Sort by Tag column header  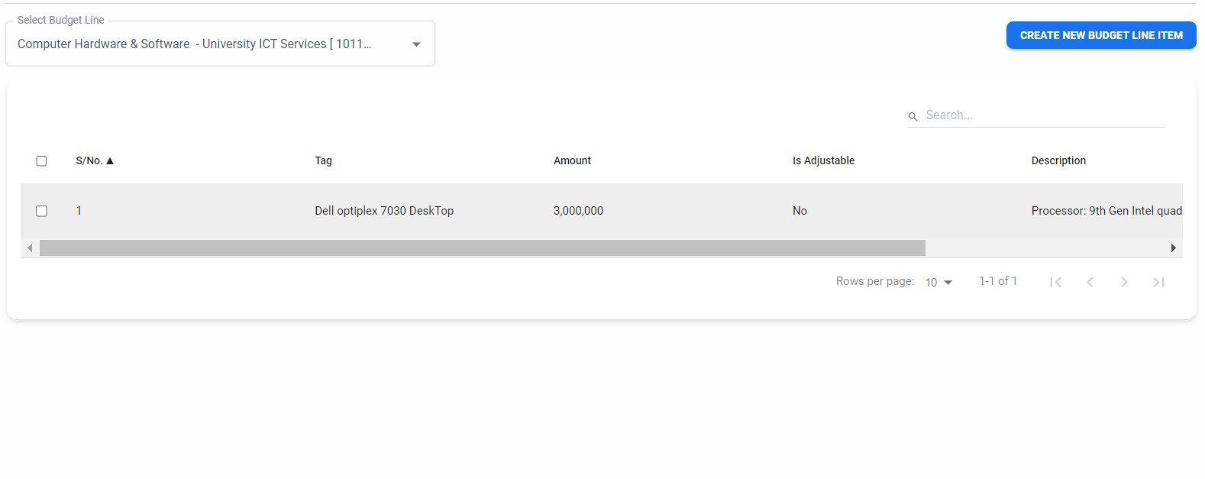pos(323,160)
